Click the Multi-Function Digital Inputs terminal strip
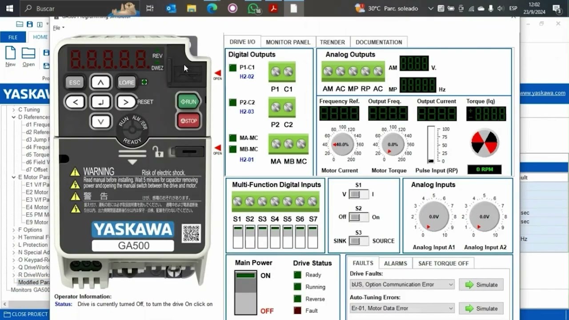This screenshot has height=320, width=569. click(x=275, y=201)
